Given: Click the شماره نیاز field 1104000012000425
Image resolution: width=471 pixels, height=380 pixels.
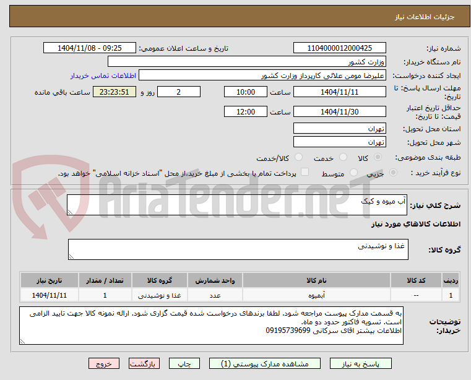Looking at the screenshot, I should pos(339,48).
